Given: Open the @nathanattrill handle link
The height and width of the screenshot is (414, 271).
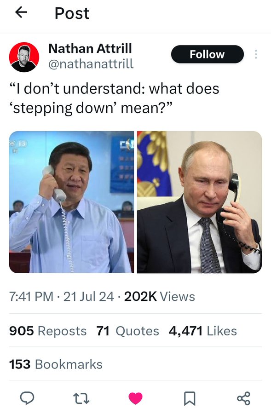Looking at the screenshot, I should coord(91,64).
